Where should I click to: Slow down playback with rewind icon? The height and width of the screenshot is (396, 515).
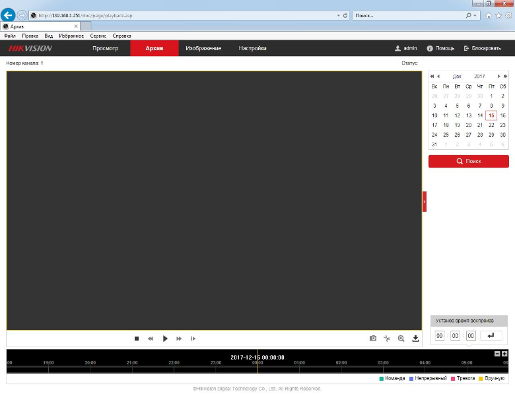point(151,338)
